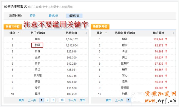179x107 pixels.
Task: Click keyword 胸罩 in TOP table
Action: 38,45
